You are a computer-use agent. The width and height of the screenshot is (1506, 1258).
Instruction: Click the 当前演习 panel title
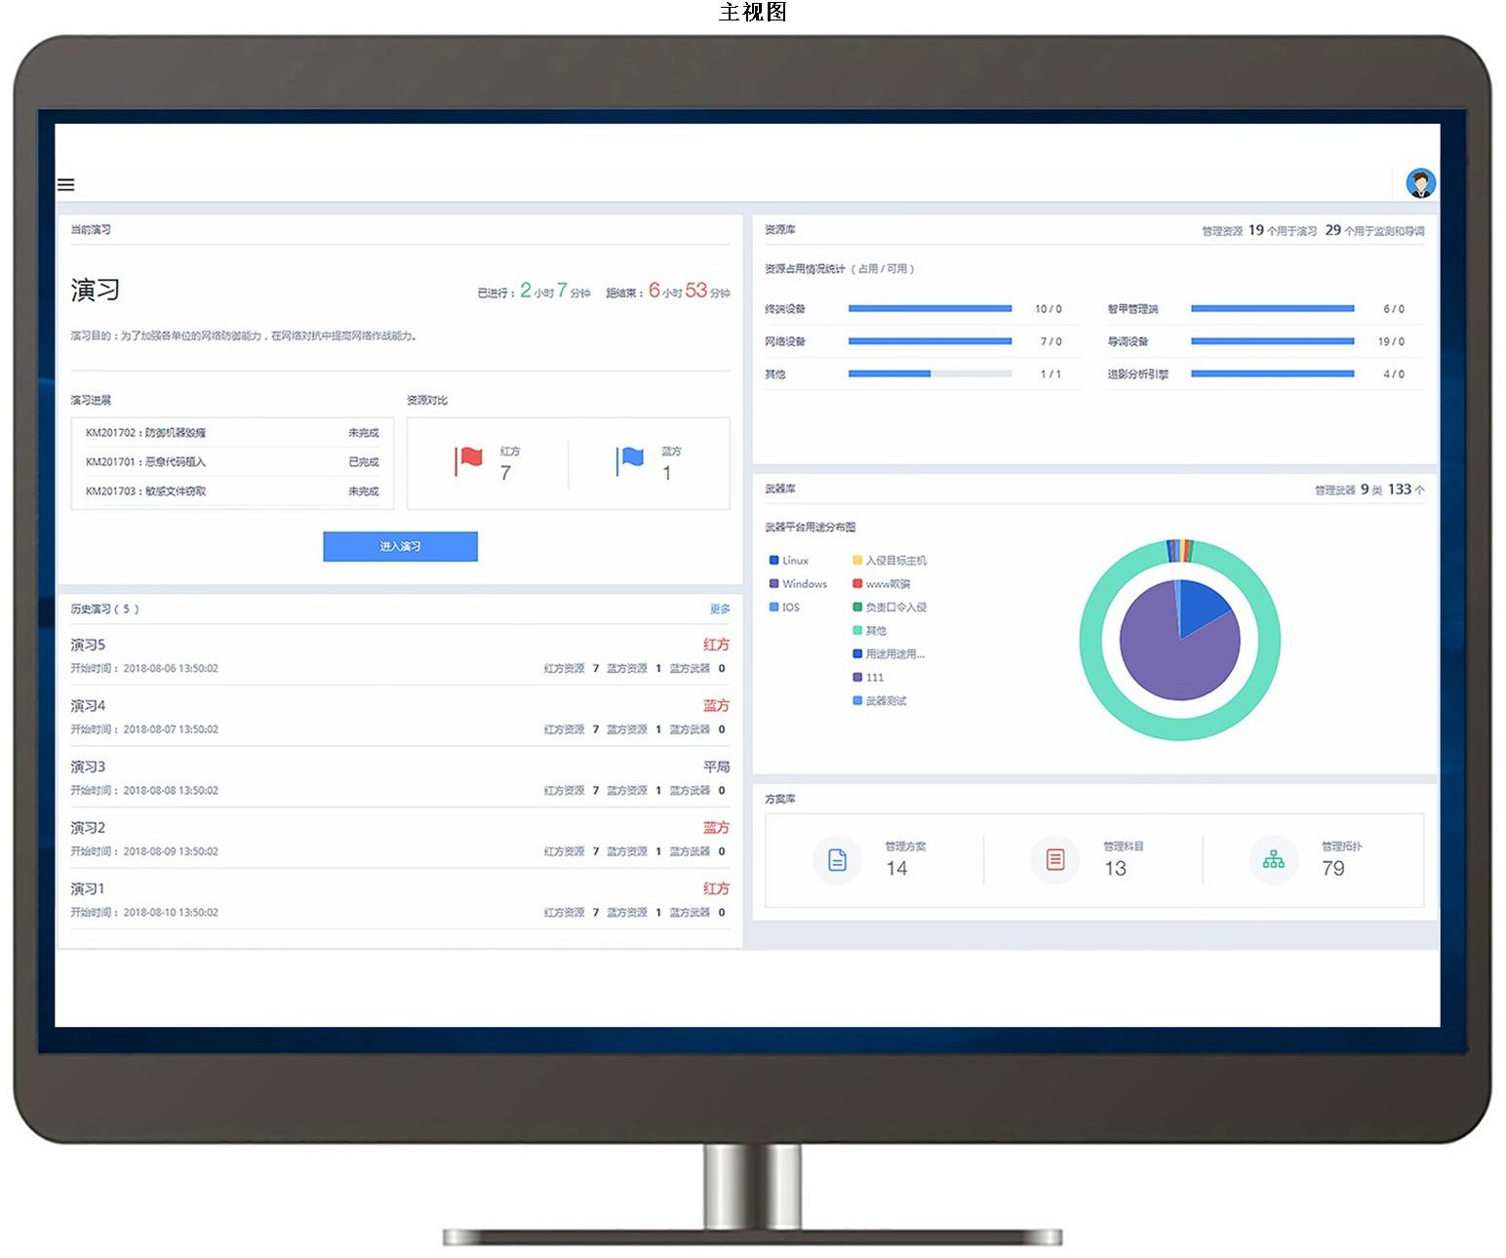tap(91, 230)
